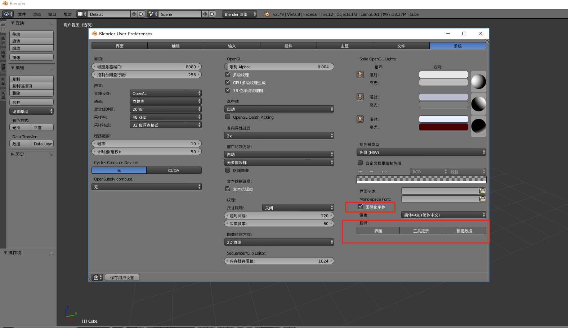
Task: Toggle the 国际化字体 checkbox
Action: click(360, 207)
